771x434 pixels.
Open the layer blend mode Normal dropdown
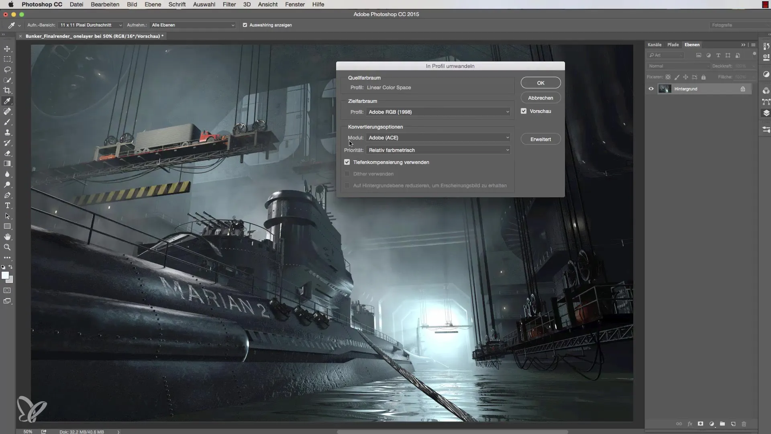678,66
